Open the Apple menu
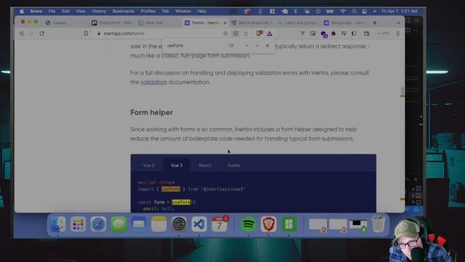This screenshot has width=465, height=262. tap(22, 12)
